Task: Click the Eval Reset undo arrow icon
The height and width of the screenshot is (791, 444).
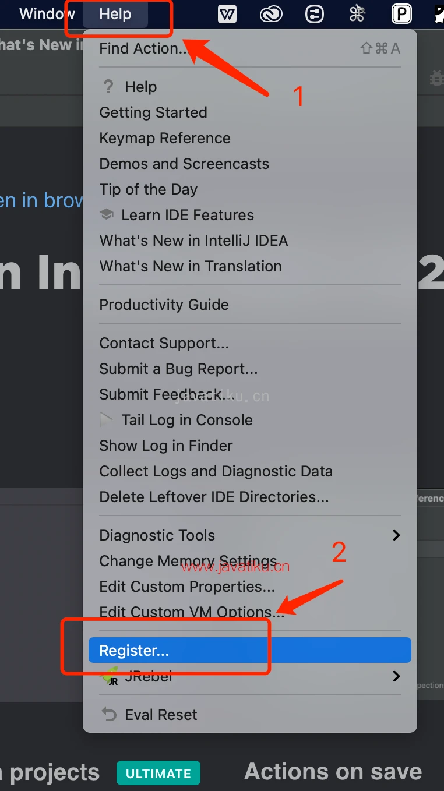Action: pos(109,714)
